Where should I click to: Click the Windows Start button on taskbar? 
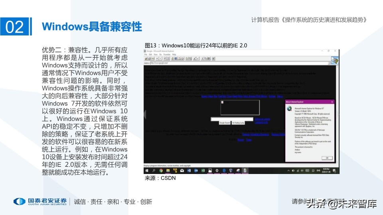[147, 171]
